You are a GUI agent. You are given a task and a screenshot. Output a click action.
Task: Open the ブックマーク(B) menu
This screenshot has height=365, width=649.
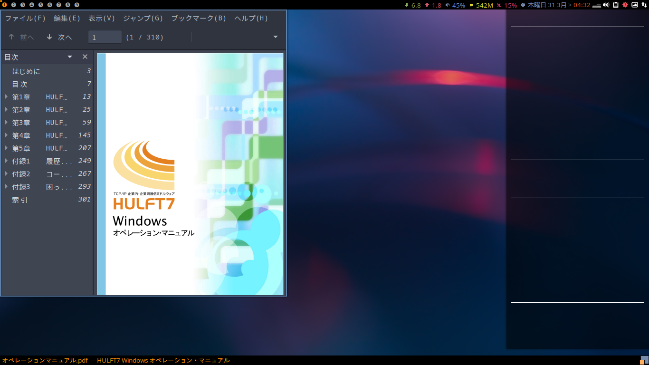(x=199, y=19)
